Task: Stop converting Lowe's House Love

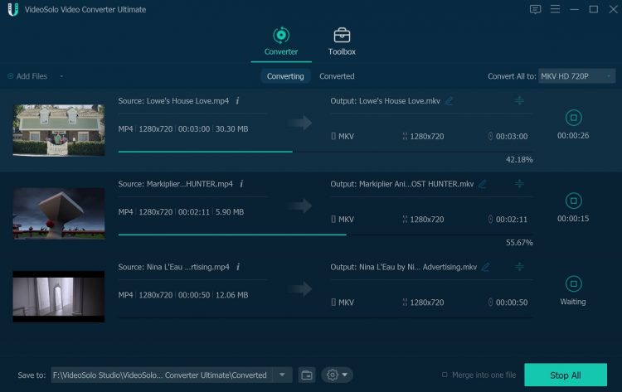Action: tap(573, 118)
